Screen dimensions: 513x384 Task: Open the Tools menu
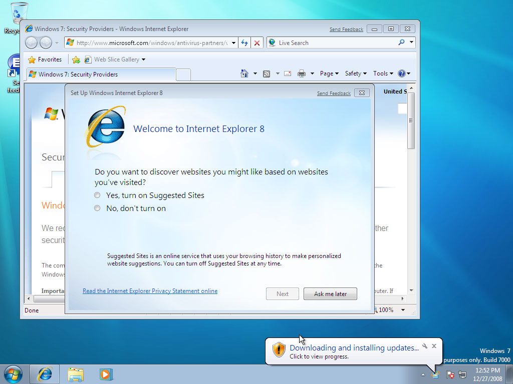[x=383, y=73]
